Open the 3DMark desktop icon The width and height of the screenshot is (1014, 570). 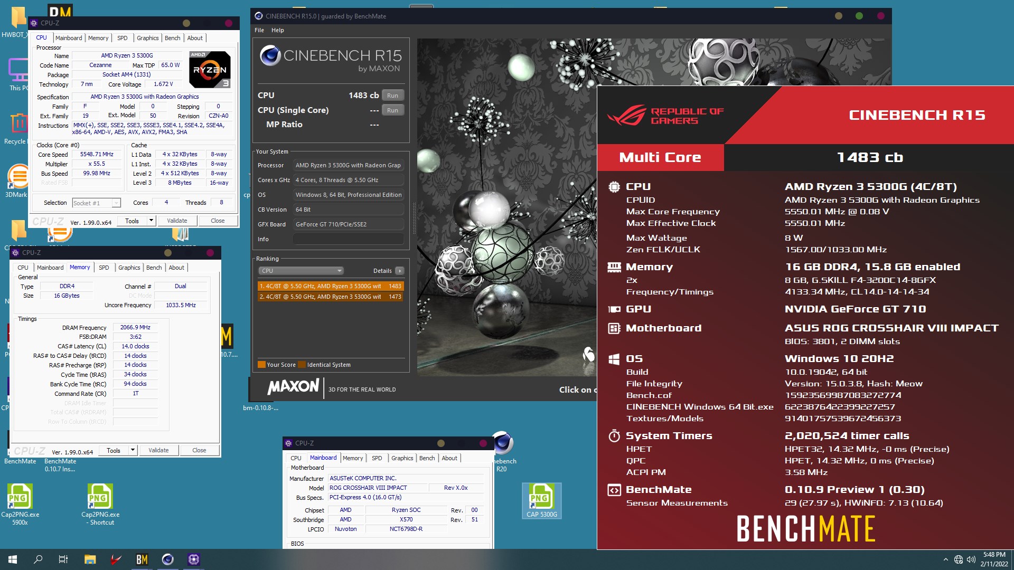click(x=18, y=180)
